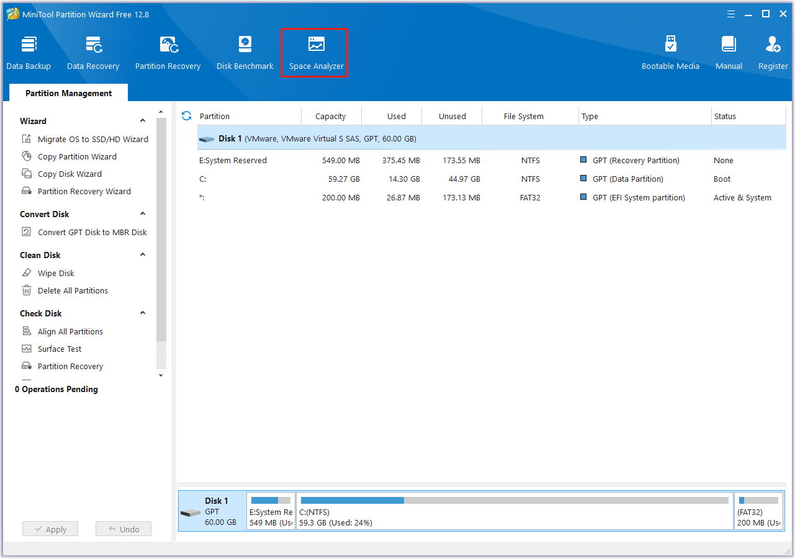Click the sidebar scroll-down arrow

point(161,375)
